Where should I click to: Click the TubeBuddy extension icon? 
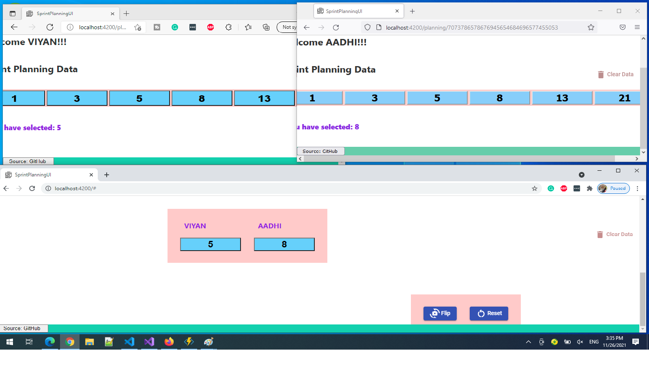click(x=157, y=27)
